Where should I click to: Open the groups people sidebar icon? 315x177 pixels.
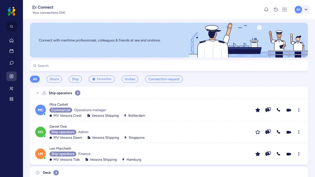pos(11,89)
